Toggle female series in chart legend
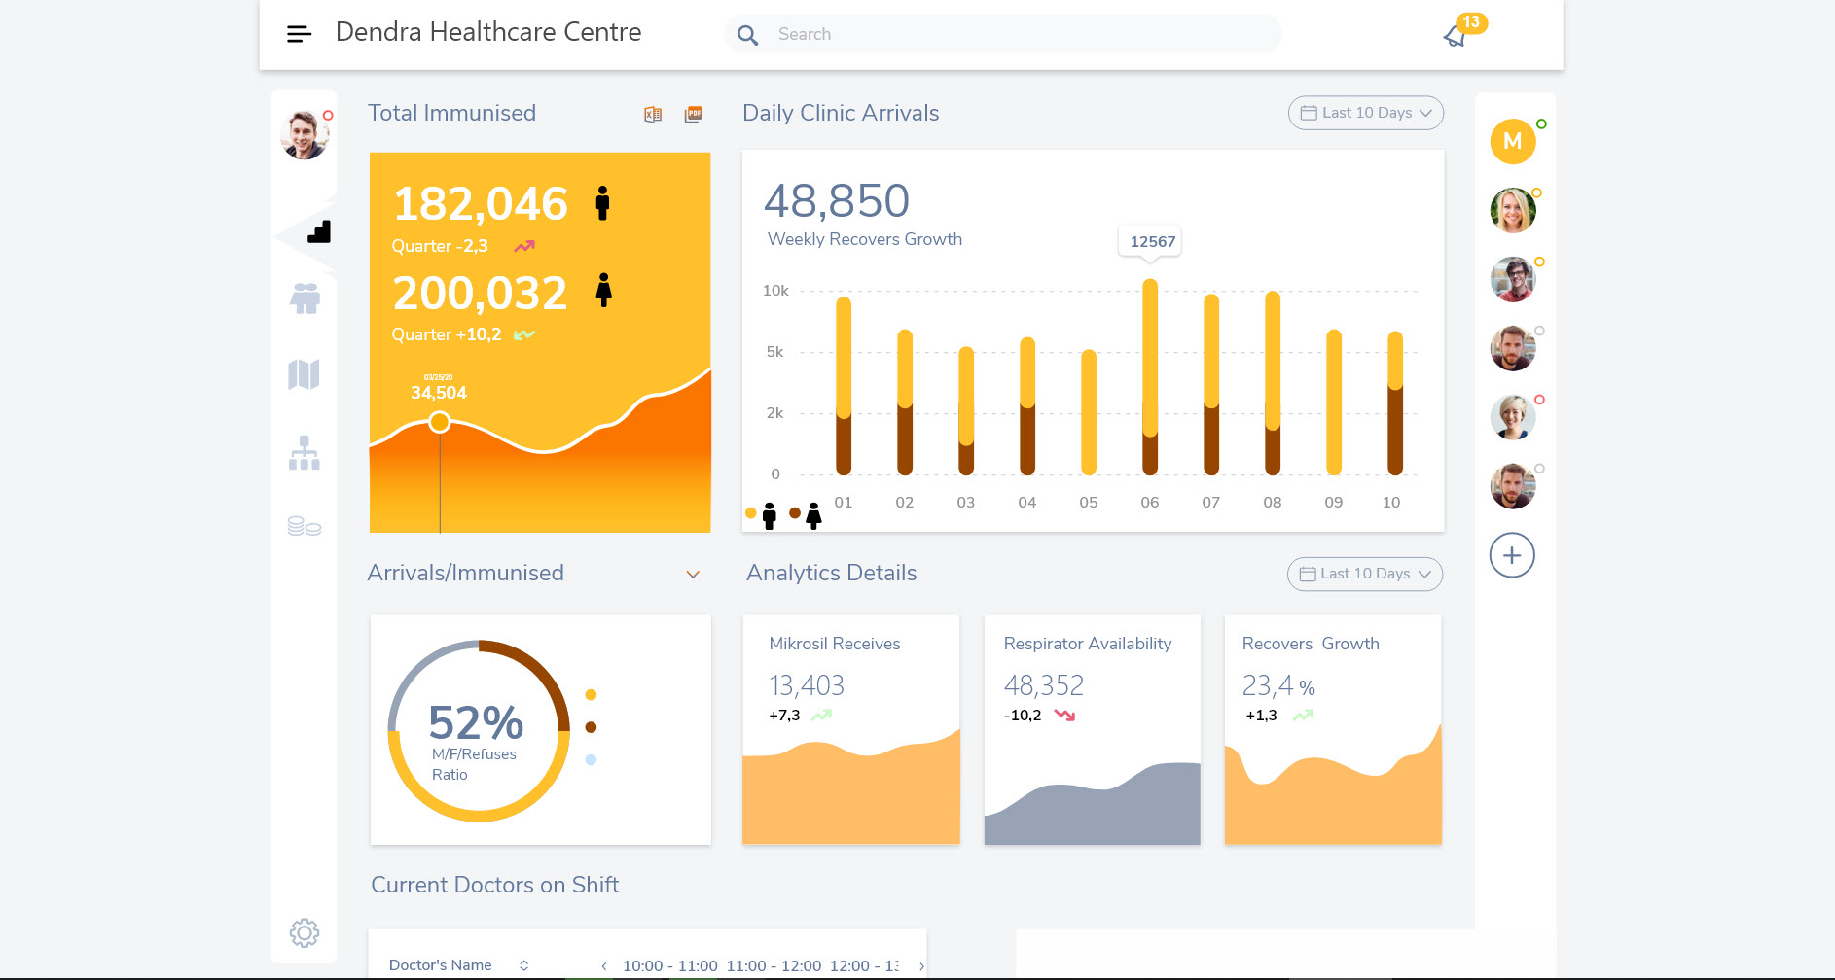 [x=806, y=514]
